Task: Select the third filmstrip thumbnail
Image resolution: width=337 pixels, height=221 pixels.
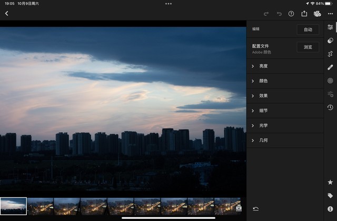Action: [x=67, y=206]
